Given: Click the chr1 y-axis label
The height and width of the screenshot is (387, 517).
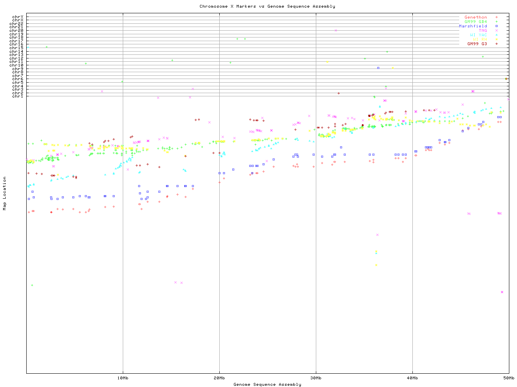Looking at the screenshot, I should (x=17, y=96).
